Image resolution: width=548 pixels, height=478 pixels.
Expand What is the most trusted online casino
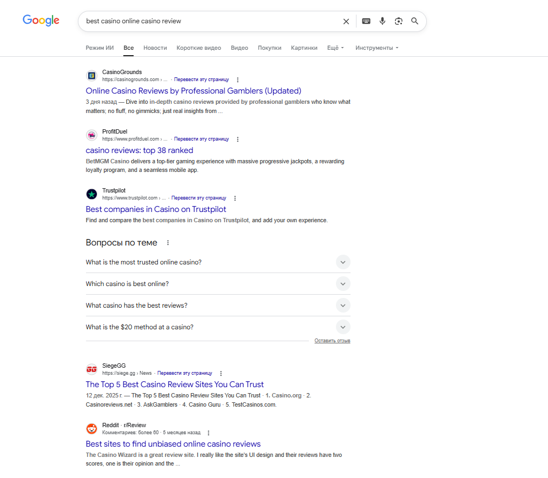(x=217, y=262)
